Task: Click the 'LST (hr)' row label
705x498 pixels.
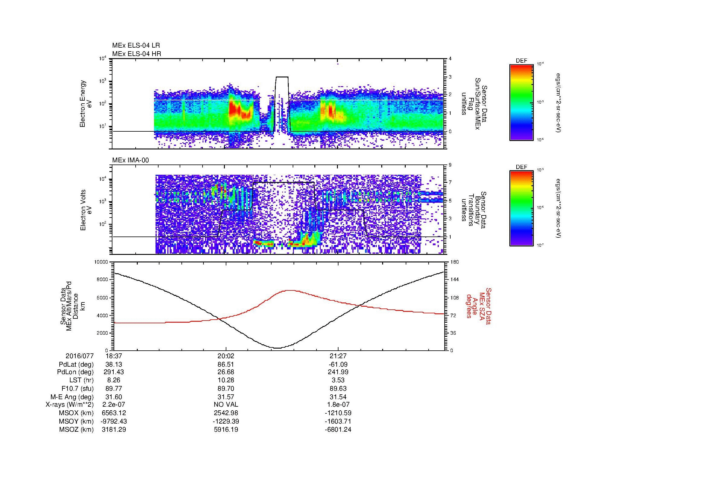Action: [x=81, y=380]
